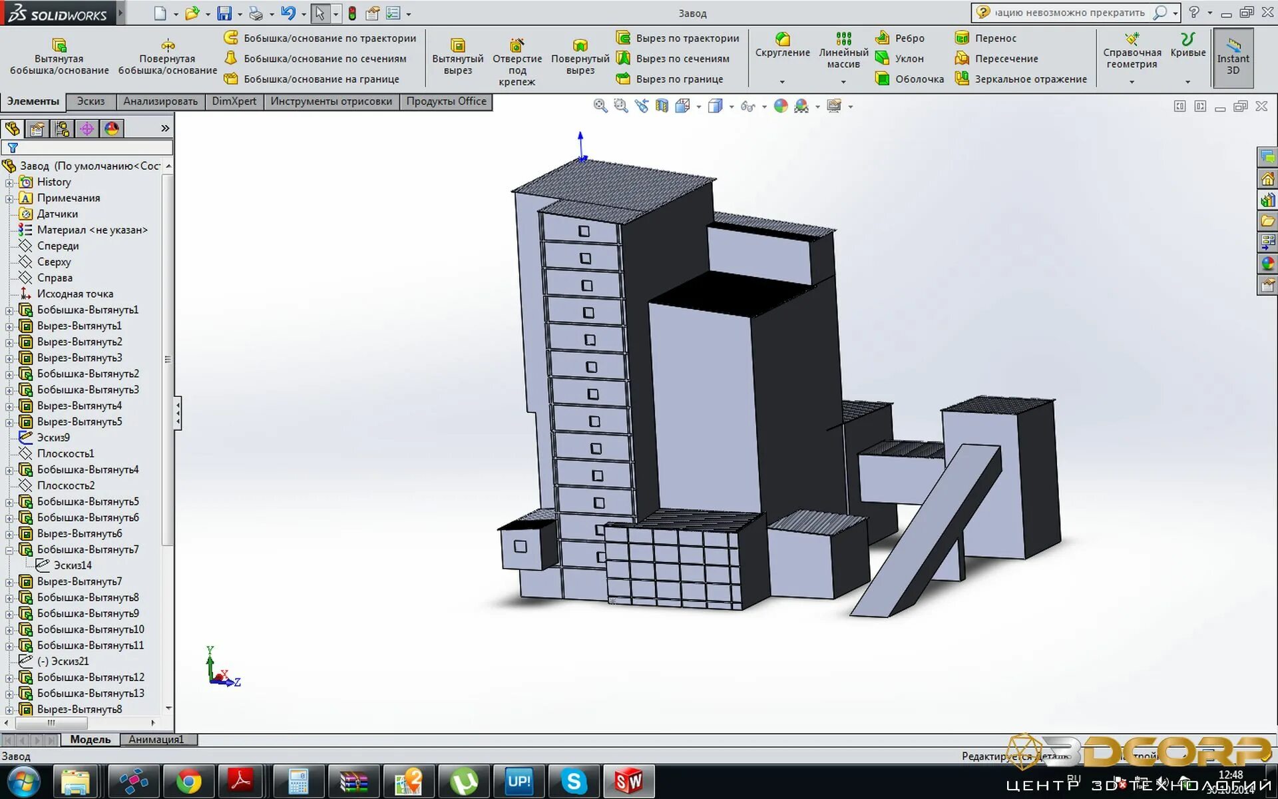Toggle the Instant 3D button

coord(1233,58)
